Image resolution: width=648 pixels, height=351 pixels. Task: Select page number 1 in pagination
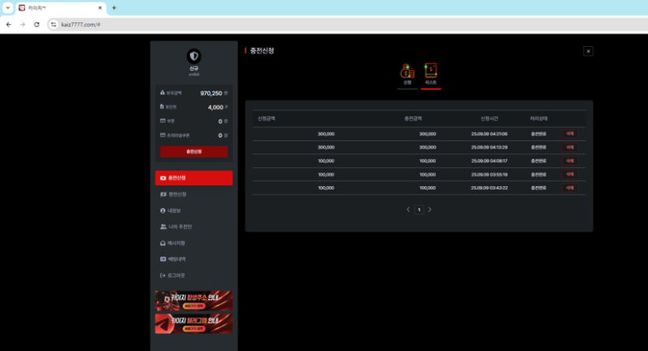(419, 209)
